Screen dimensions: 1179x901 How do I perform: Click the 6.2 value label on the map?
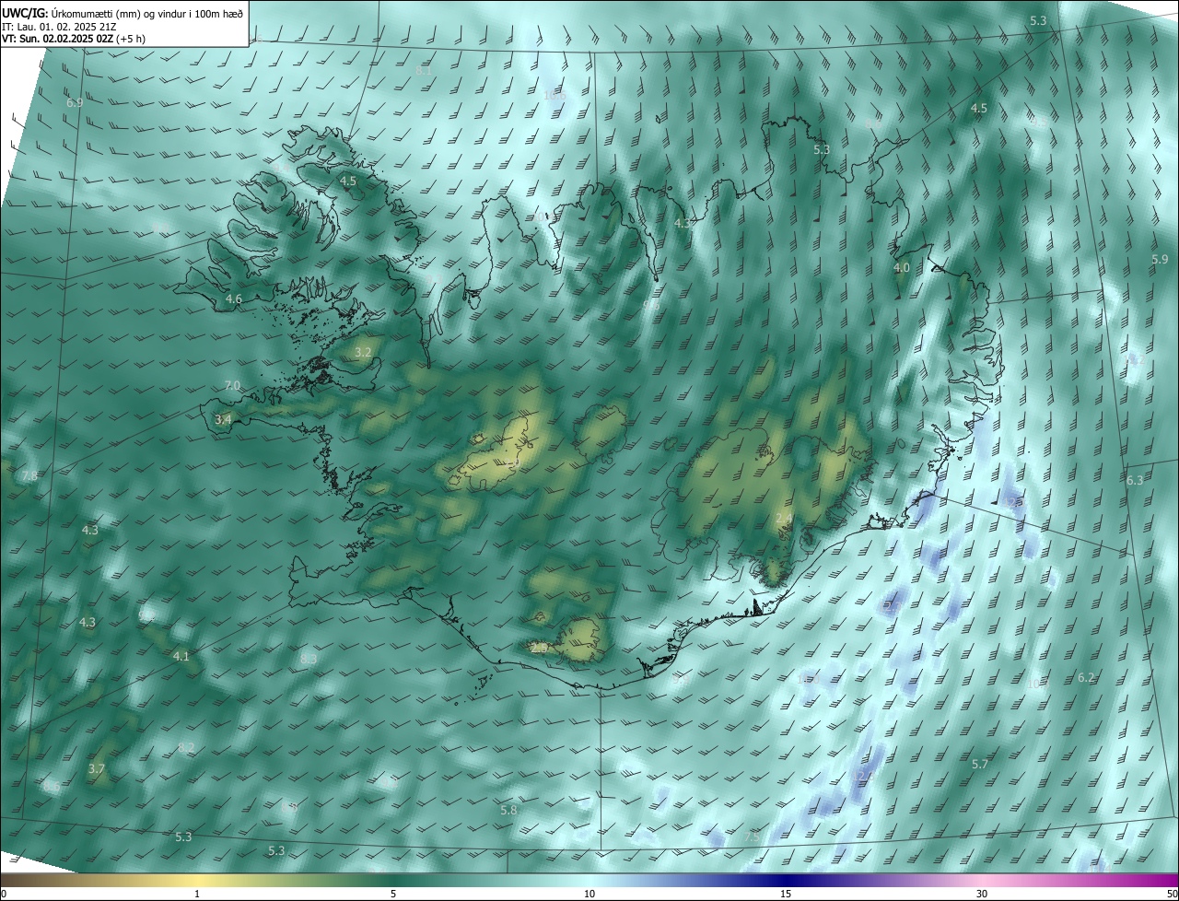point(1086,678)
